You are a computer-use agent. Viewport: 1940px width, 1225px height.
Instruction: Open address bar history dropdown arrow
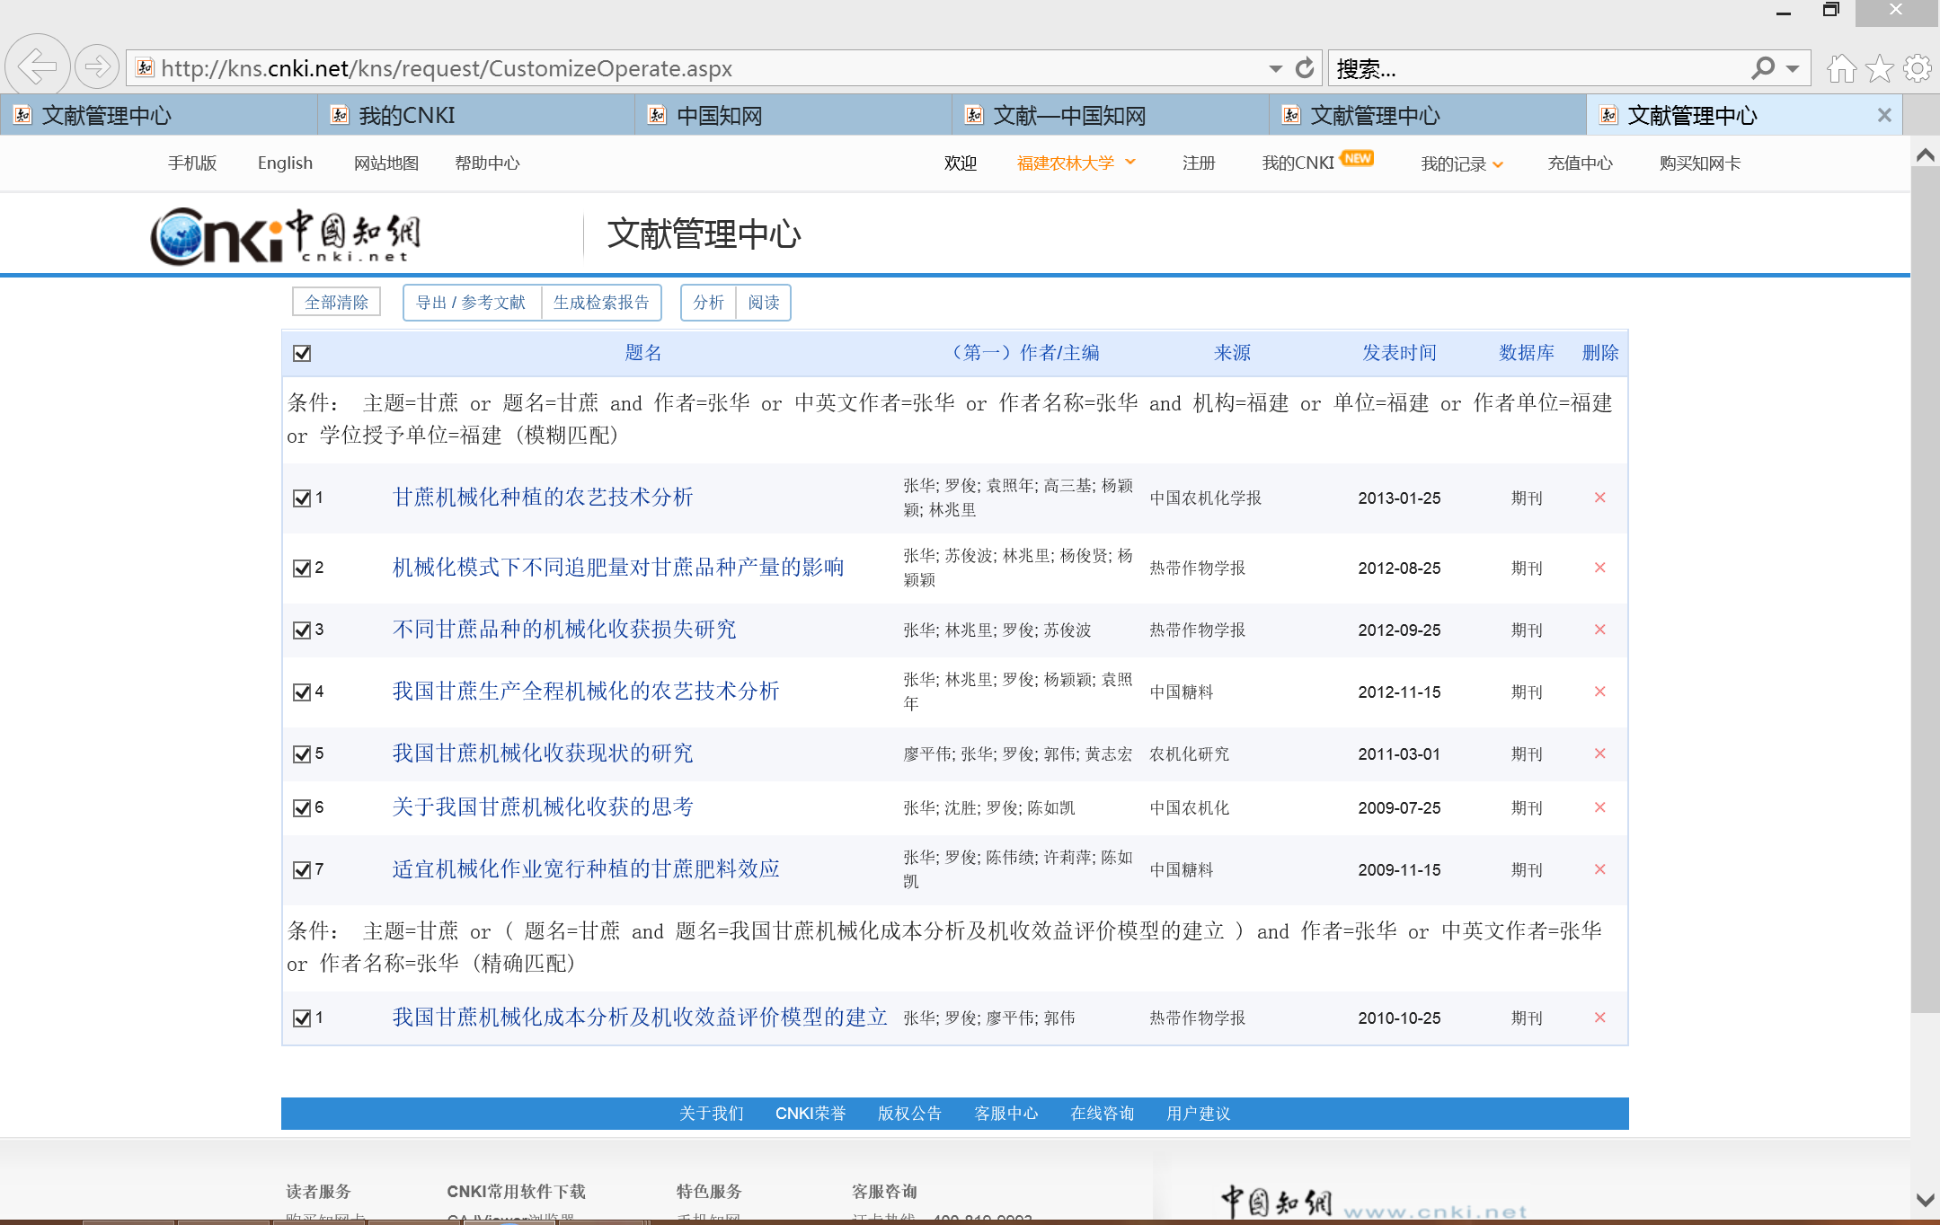tap(1275, 68)
